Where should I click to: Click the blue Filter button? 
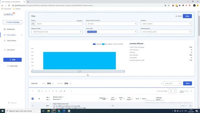pos(187,16)
